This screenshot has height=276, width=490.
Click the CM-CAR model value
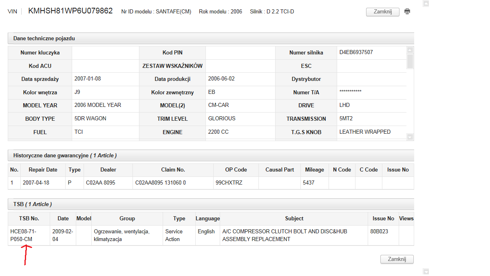(x=219, y=105)
